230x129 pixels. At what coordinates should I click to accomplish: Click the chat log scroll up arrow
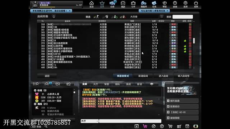point(159,99)
